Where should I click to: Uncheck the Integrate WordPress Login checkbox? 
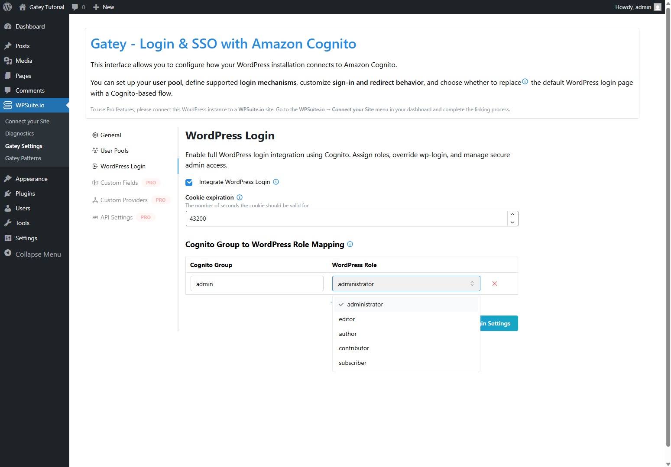[x=189, y=182]
